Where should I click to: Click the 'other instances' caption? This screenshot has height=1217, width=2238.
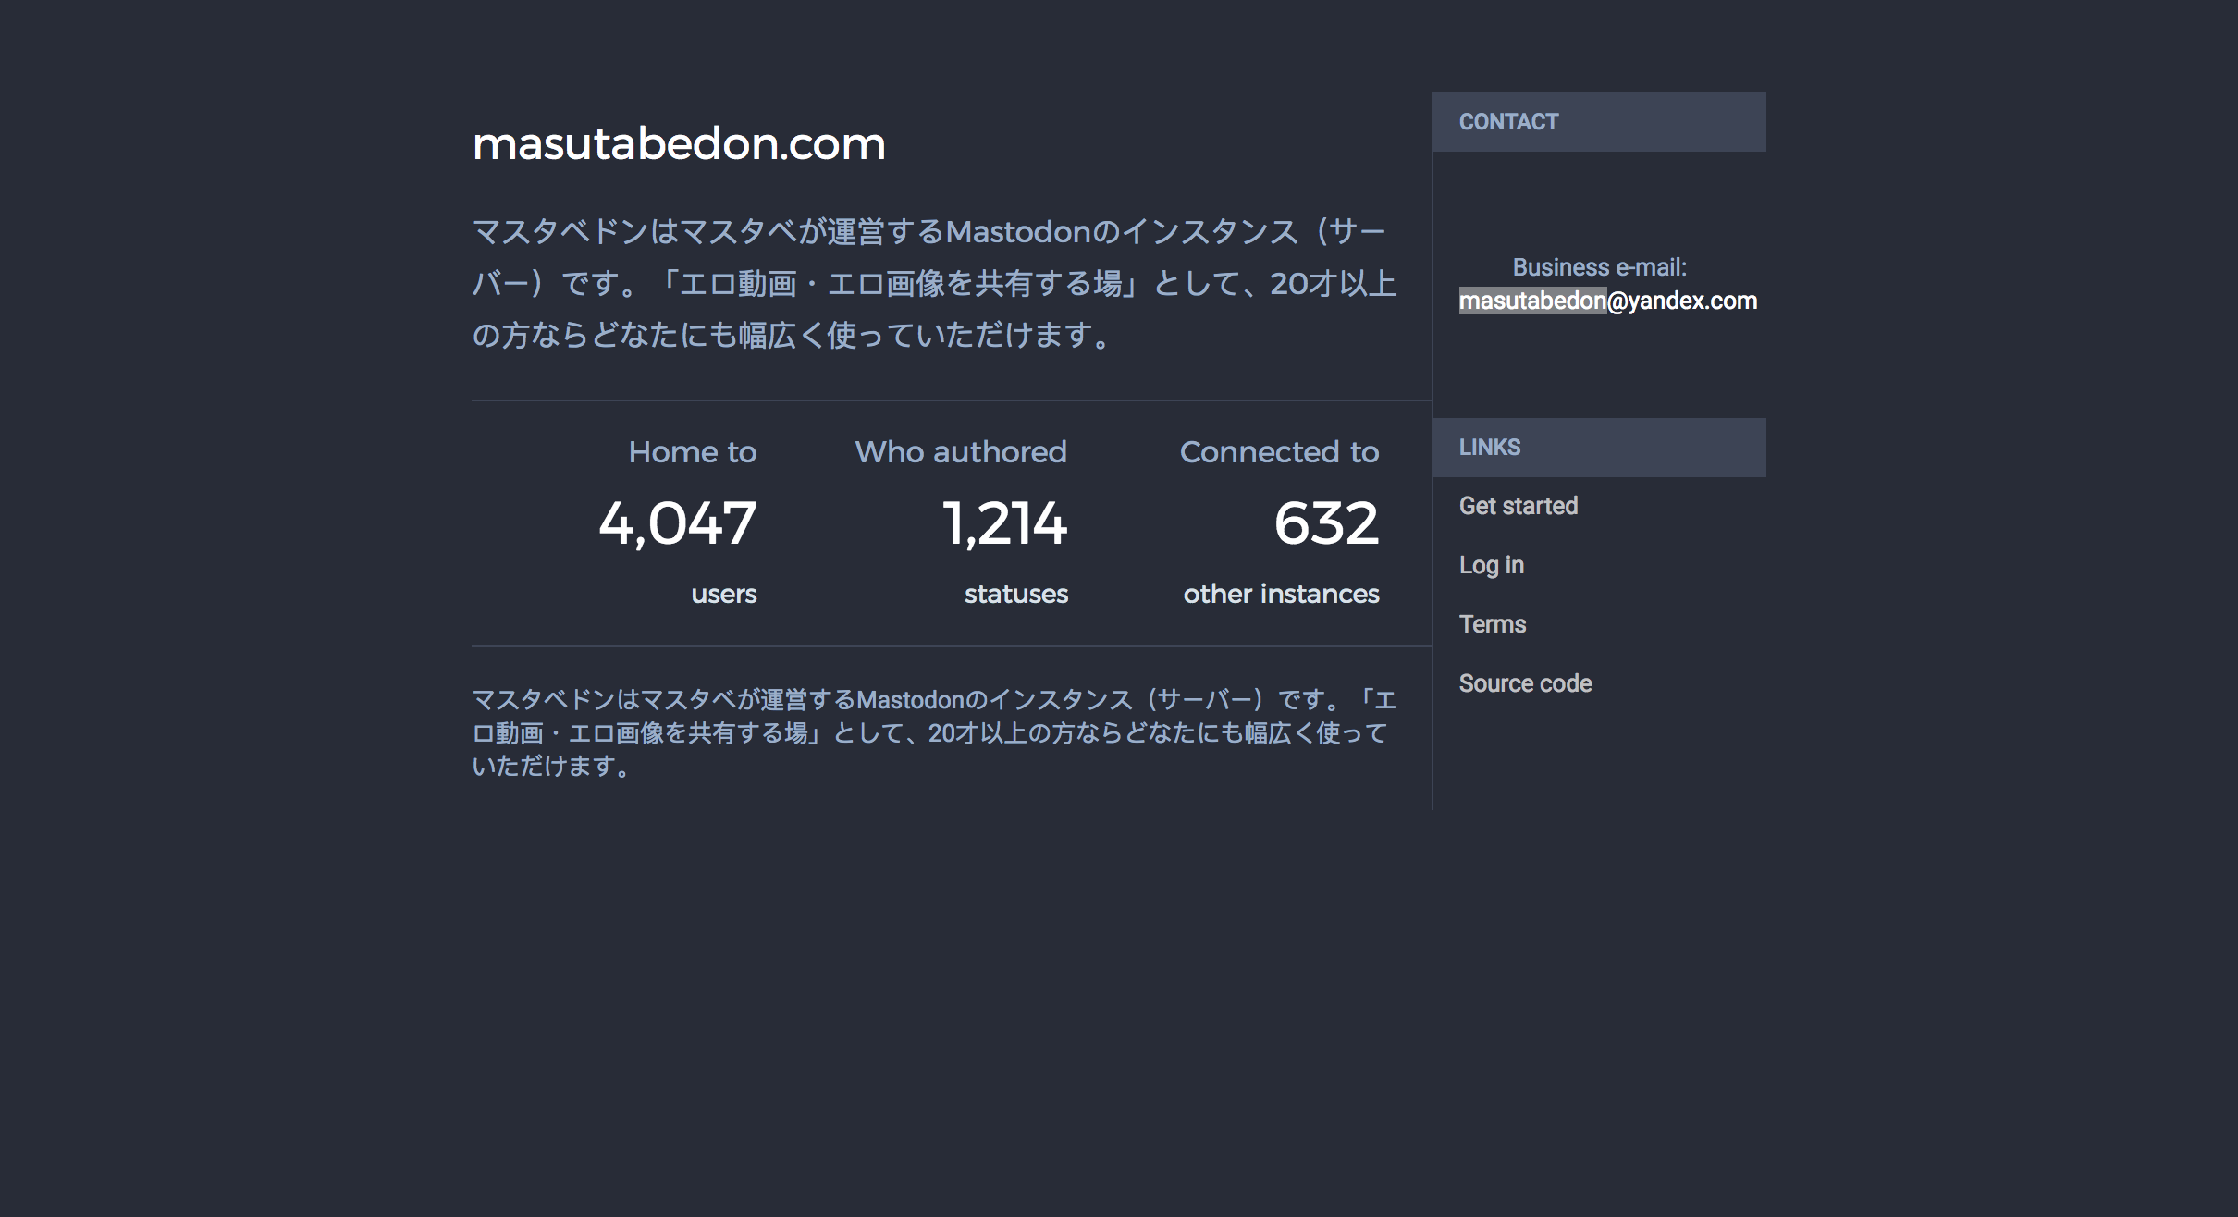click(1282, 594)
